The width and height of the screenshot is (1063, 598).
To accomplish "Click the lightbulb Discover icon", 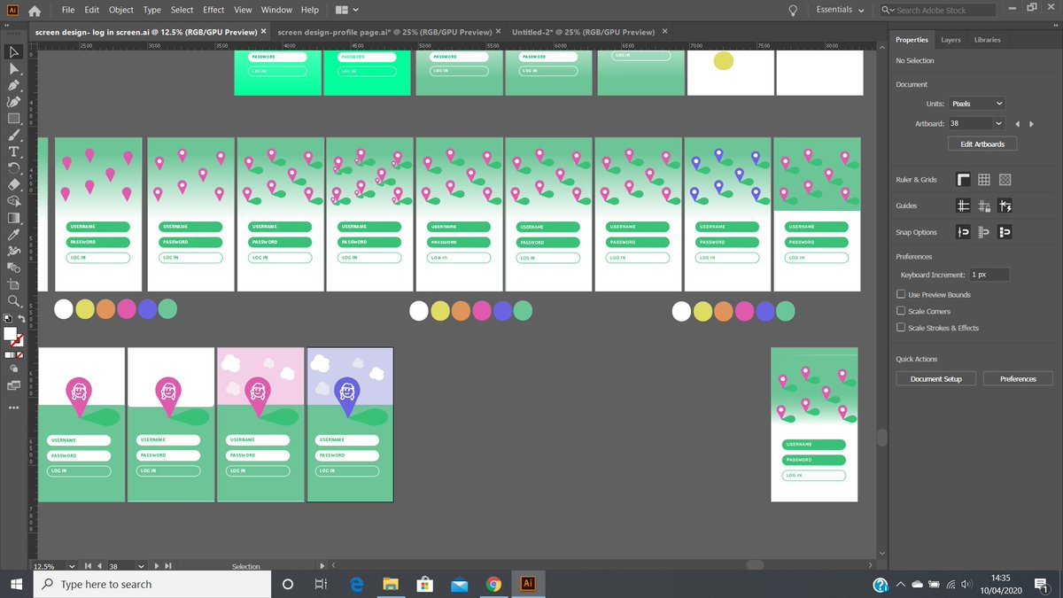I will [x=794, y=10].
